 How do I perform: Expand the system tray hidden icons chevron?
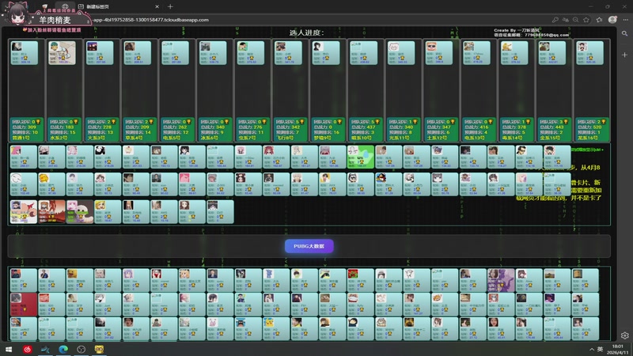(592, 349)
